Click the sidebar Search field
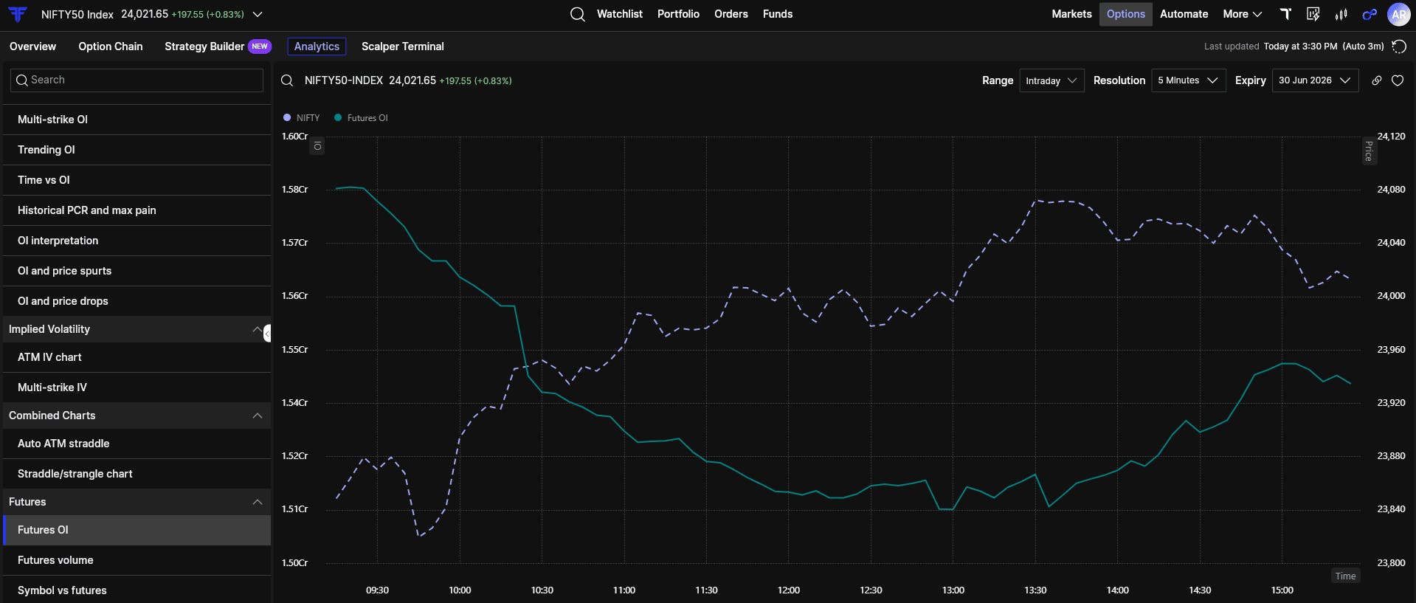The width and height of the screenshot is (1416, 603). (x=137, y=80)
